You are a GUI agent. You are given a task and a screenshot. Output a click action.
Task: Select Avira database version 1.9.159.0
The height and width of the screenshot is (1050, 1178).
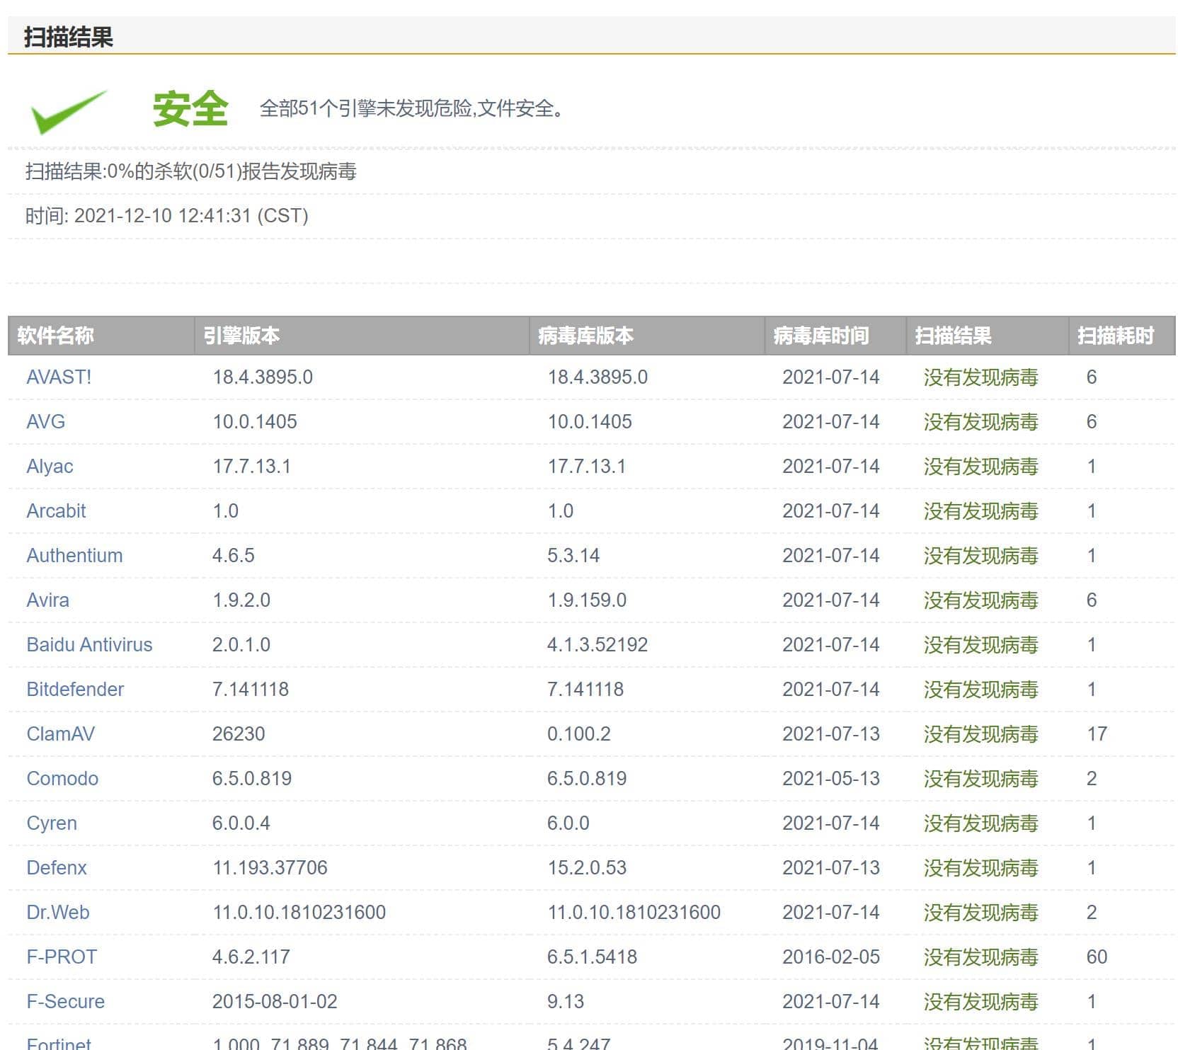click(x=587, y=600)
